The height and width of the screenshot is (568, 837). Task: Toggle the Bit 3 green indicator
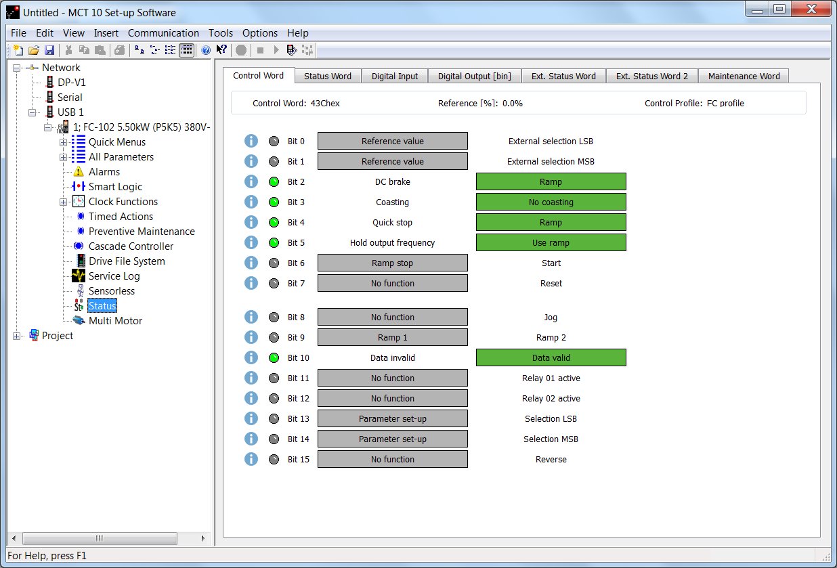pos(274,202)
